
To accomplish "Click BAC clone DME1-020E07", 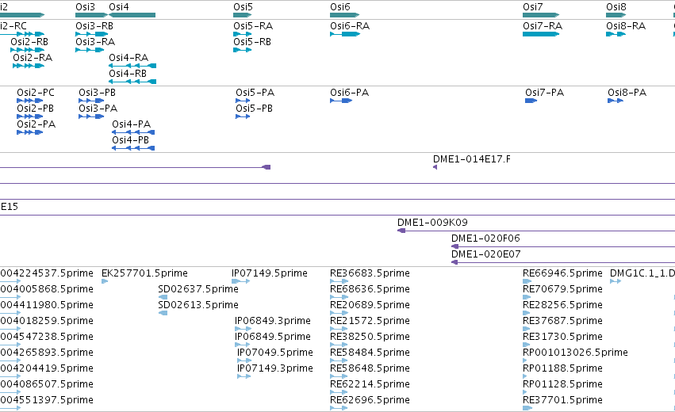I will click(x=486, y=254).
